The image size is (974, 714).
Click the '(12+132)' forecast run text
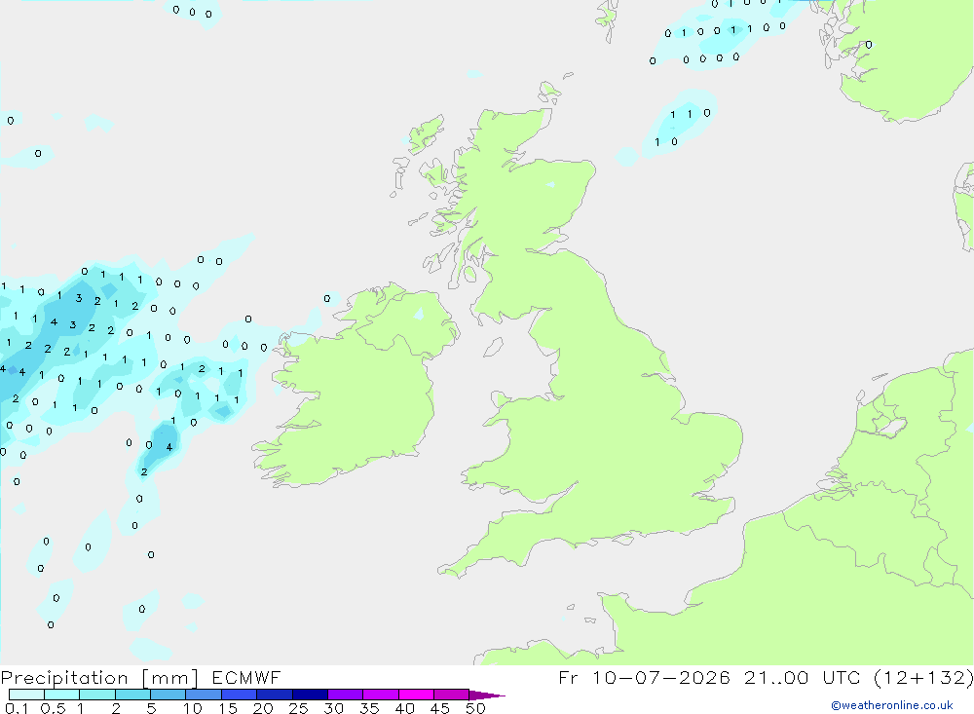923,677
